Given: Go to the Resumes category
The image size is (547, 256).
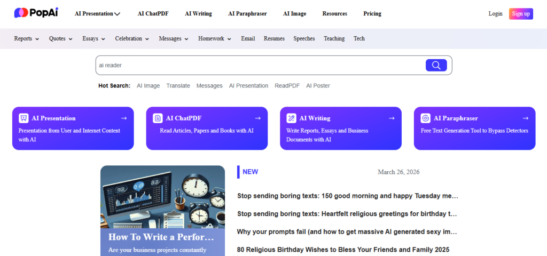Looking at the screenshot, I should [x=274, y=38].
